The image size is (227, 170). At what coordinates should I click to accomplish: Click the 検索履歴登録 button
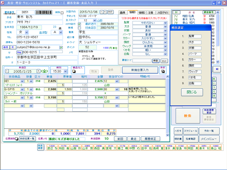[209, 111]
